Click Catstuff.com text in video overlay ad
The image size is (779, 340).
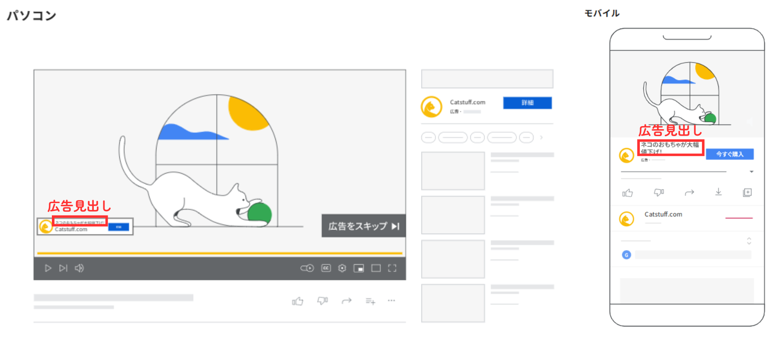coord(71,229)
